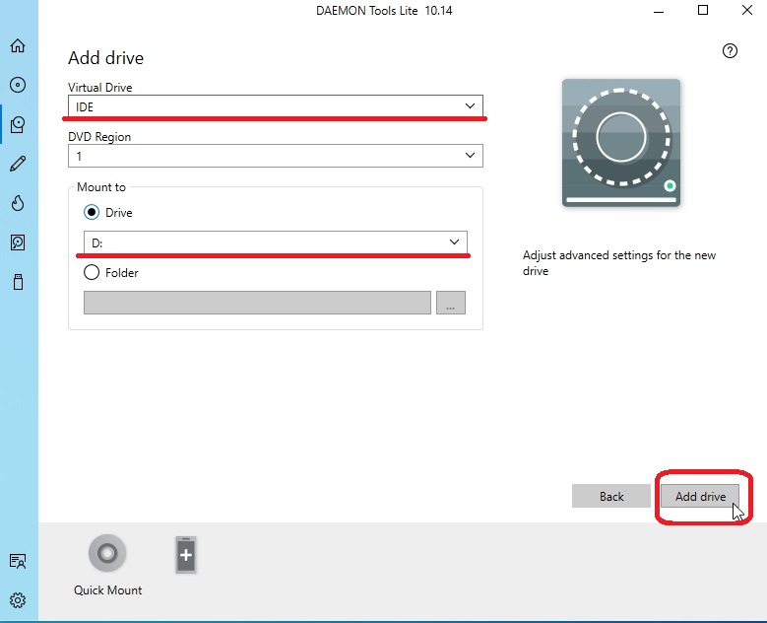The width and height of the screenshot is (767, 623).
Task: Open the USB stick sidebar icon
Action: [18, 282]
